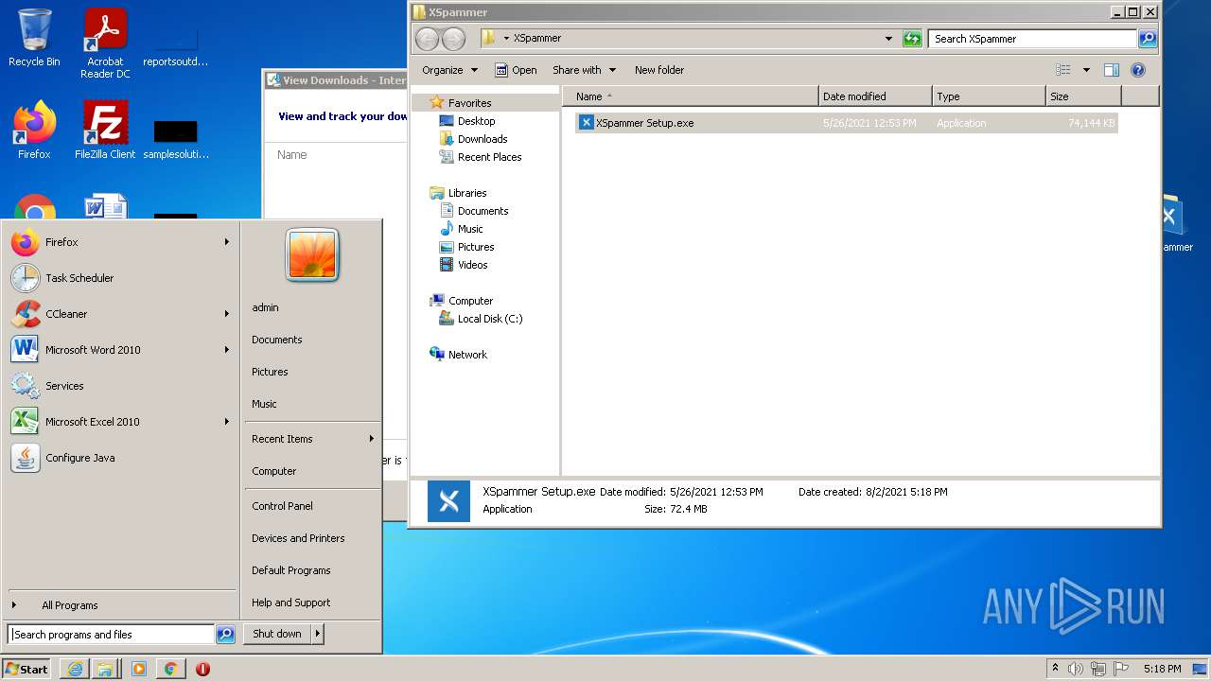Click Internet Explorer taskbar icon

(x=75, y=669)
